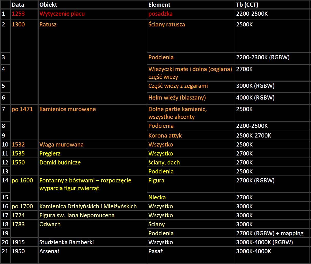The height and width of the screenshot is (264, 311).
Task: Select the "Korona attyk" cell
Action: [x=165, y=136]
